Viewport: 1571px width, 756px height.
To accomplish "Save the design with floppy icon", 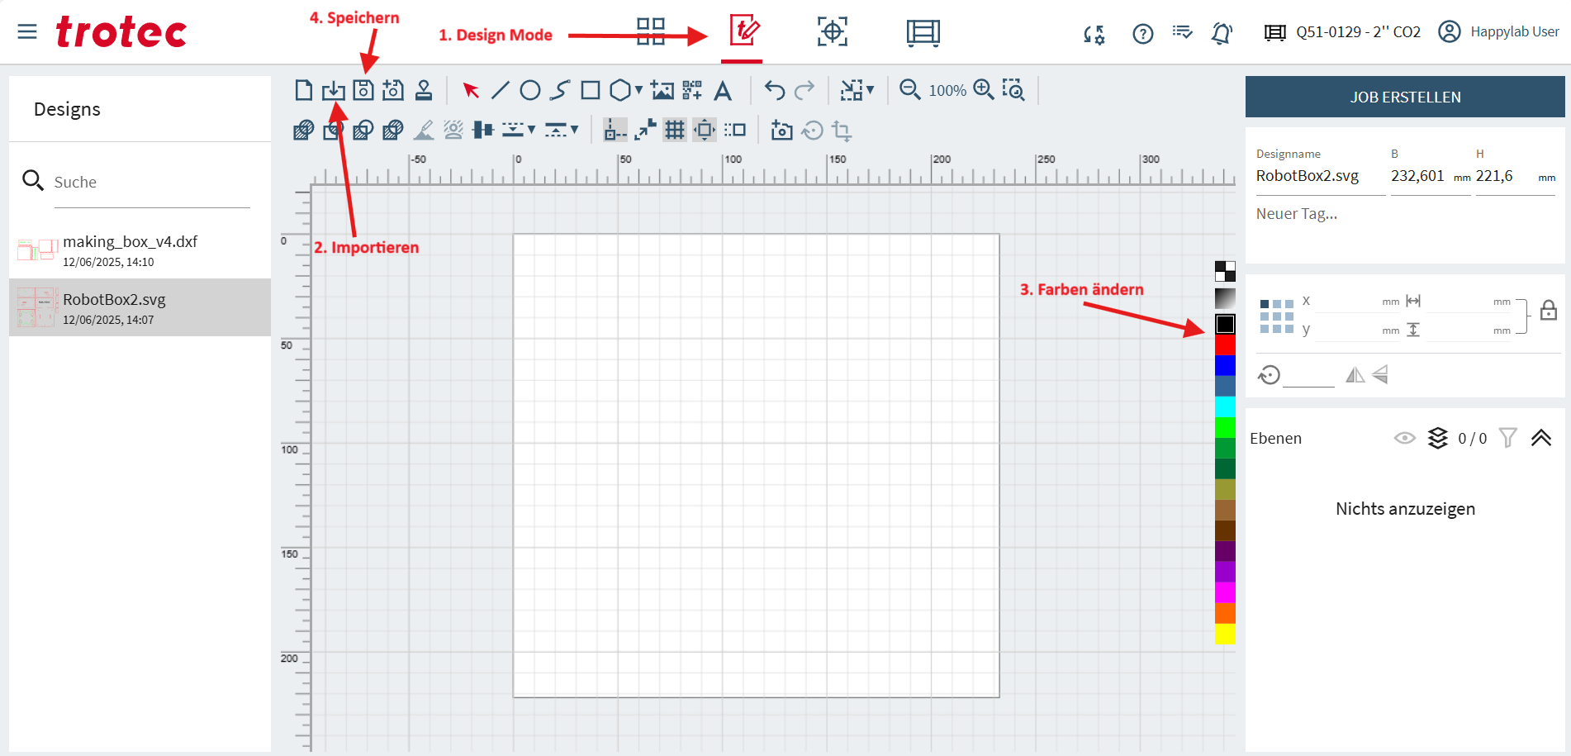I will [363, 90].
